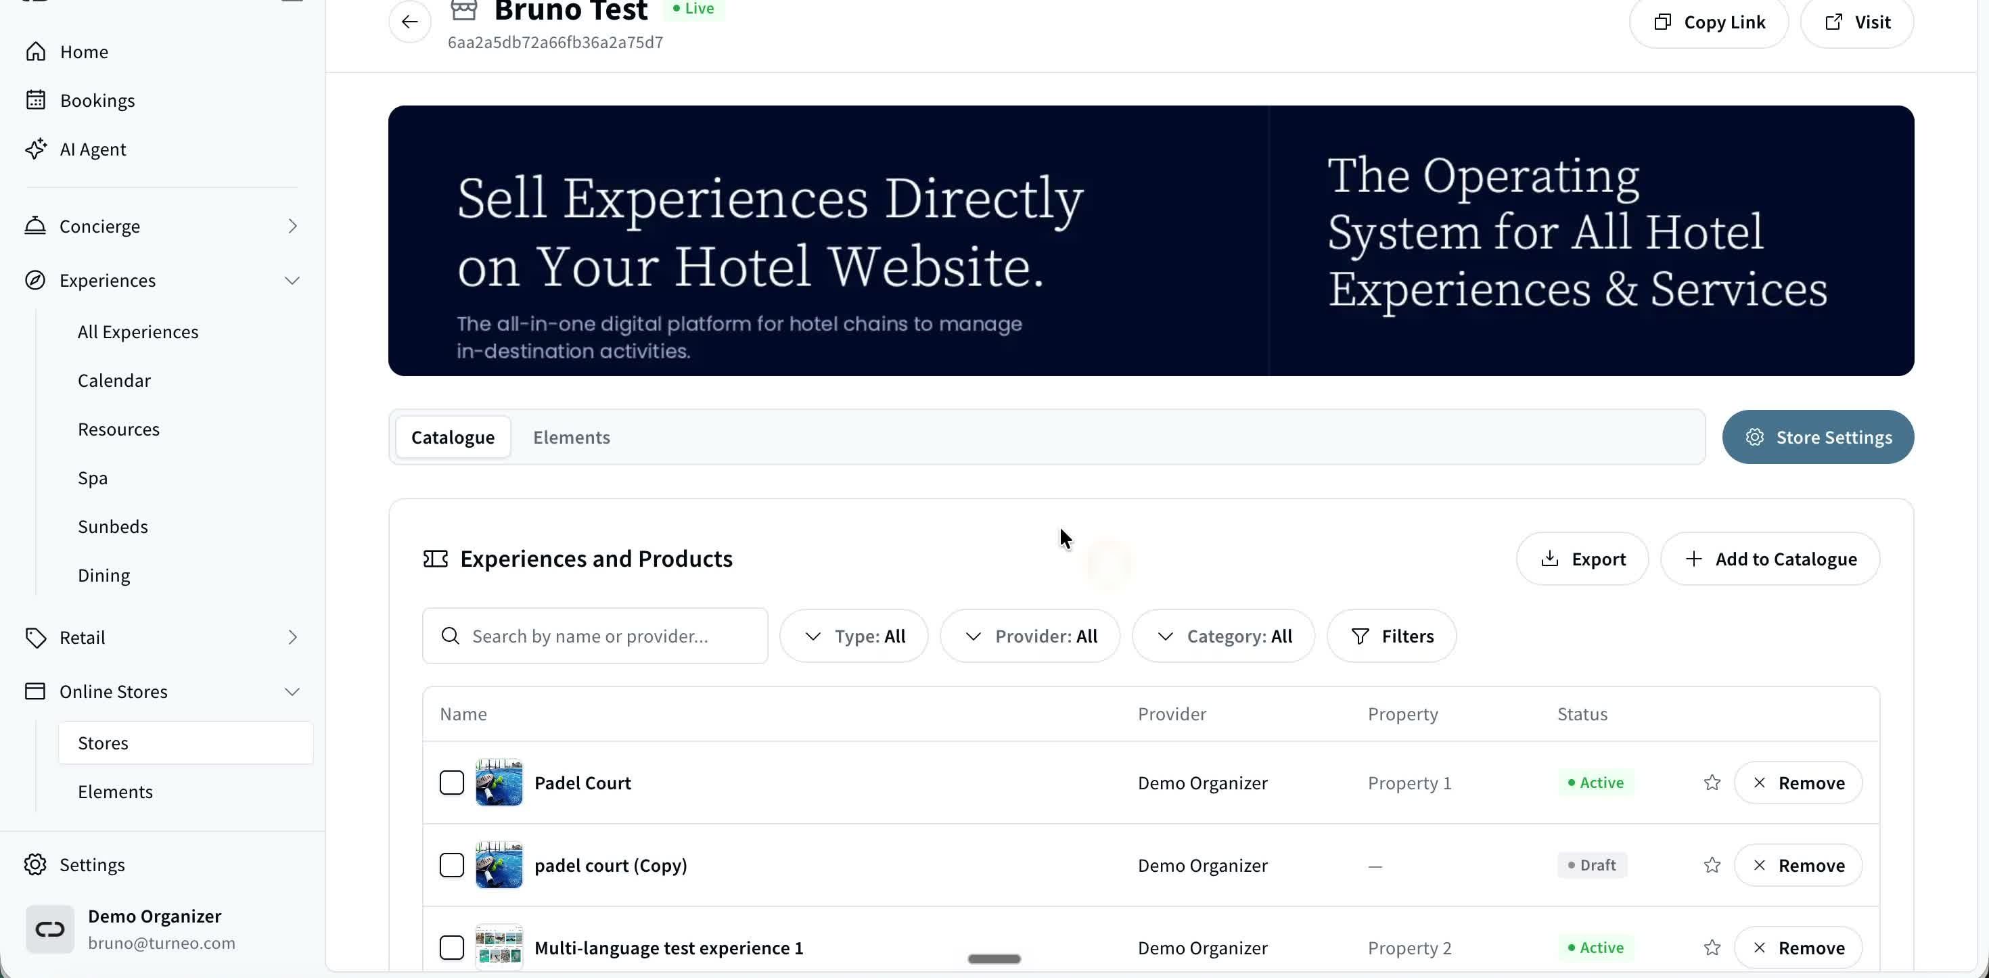Click the AI Agent sparkle icon

tap(35, 149)
